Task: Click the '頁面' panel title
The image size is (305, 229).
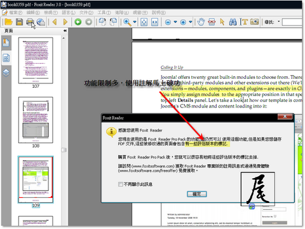Action: pos(8,31)
